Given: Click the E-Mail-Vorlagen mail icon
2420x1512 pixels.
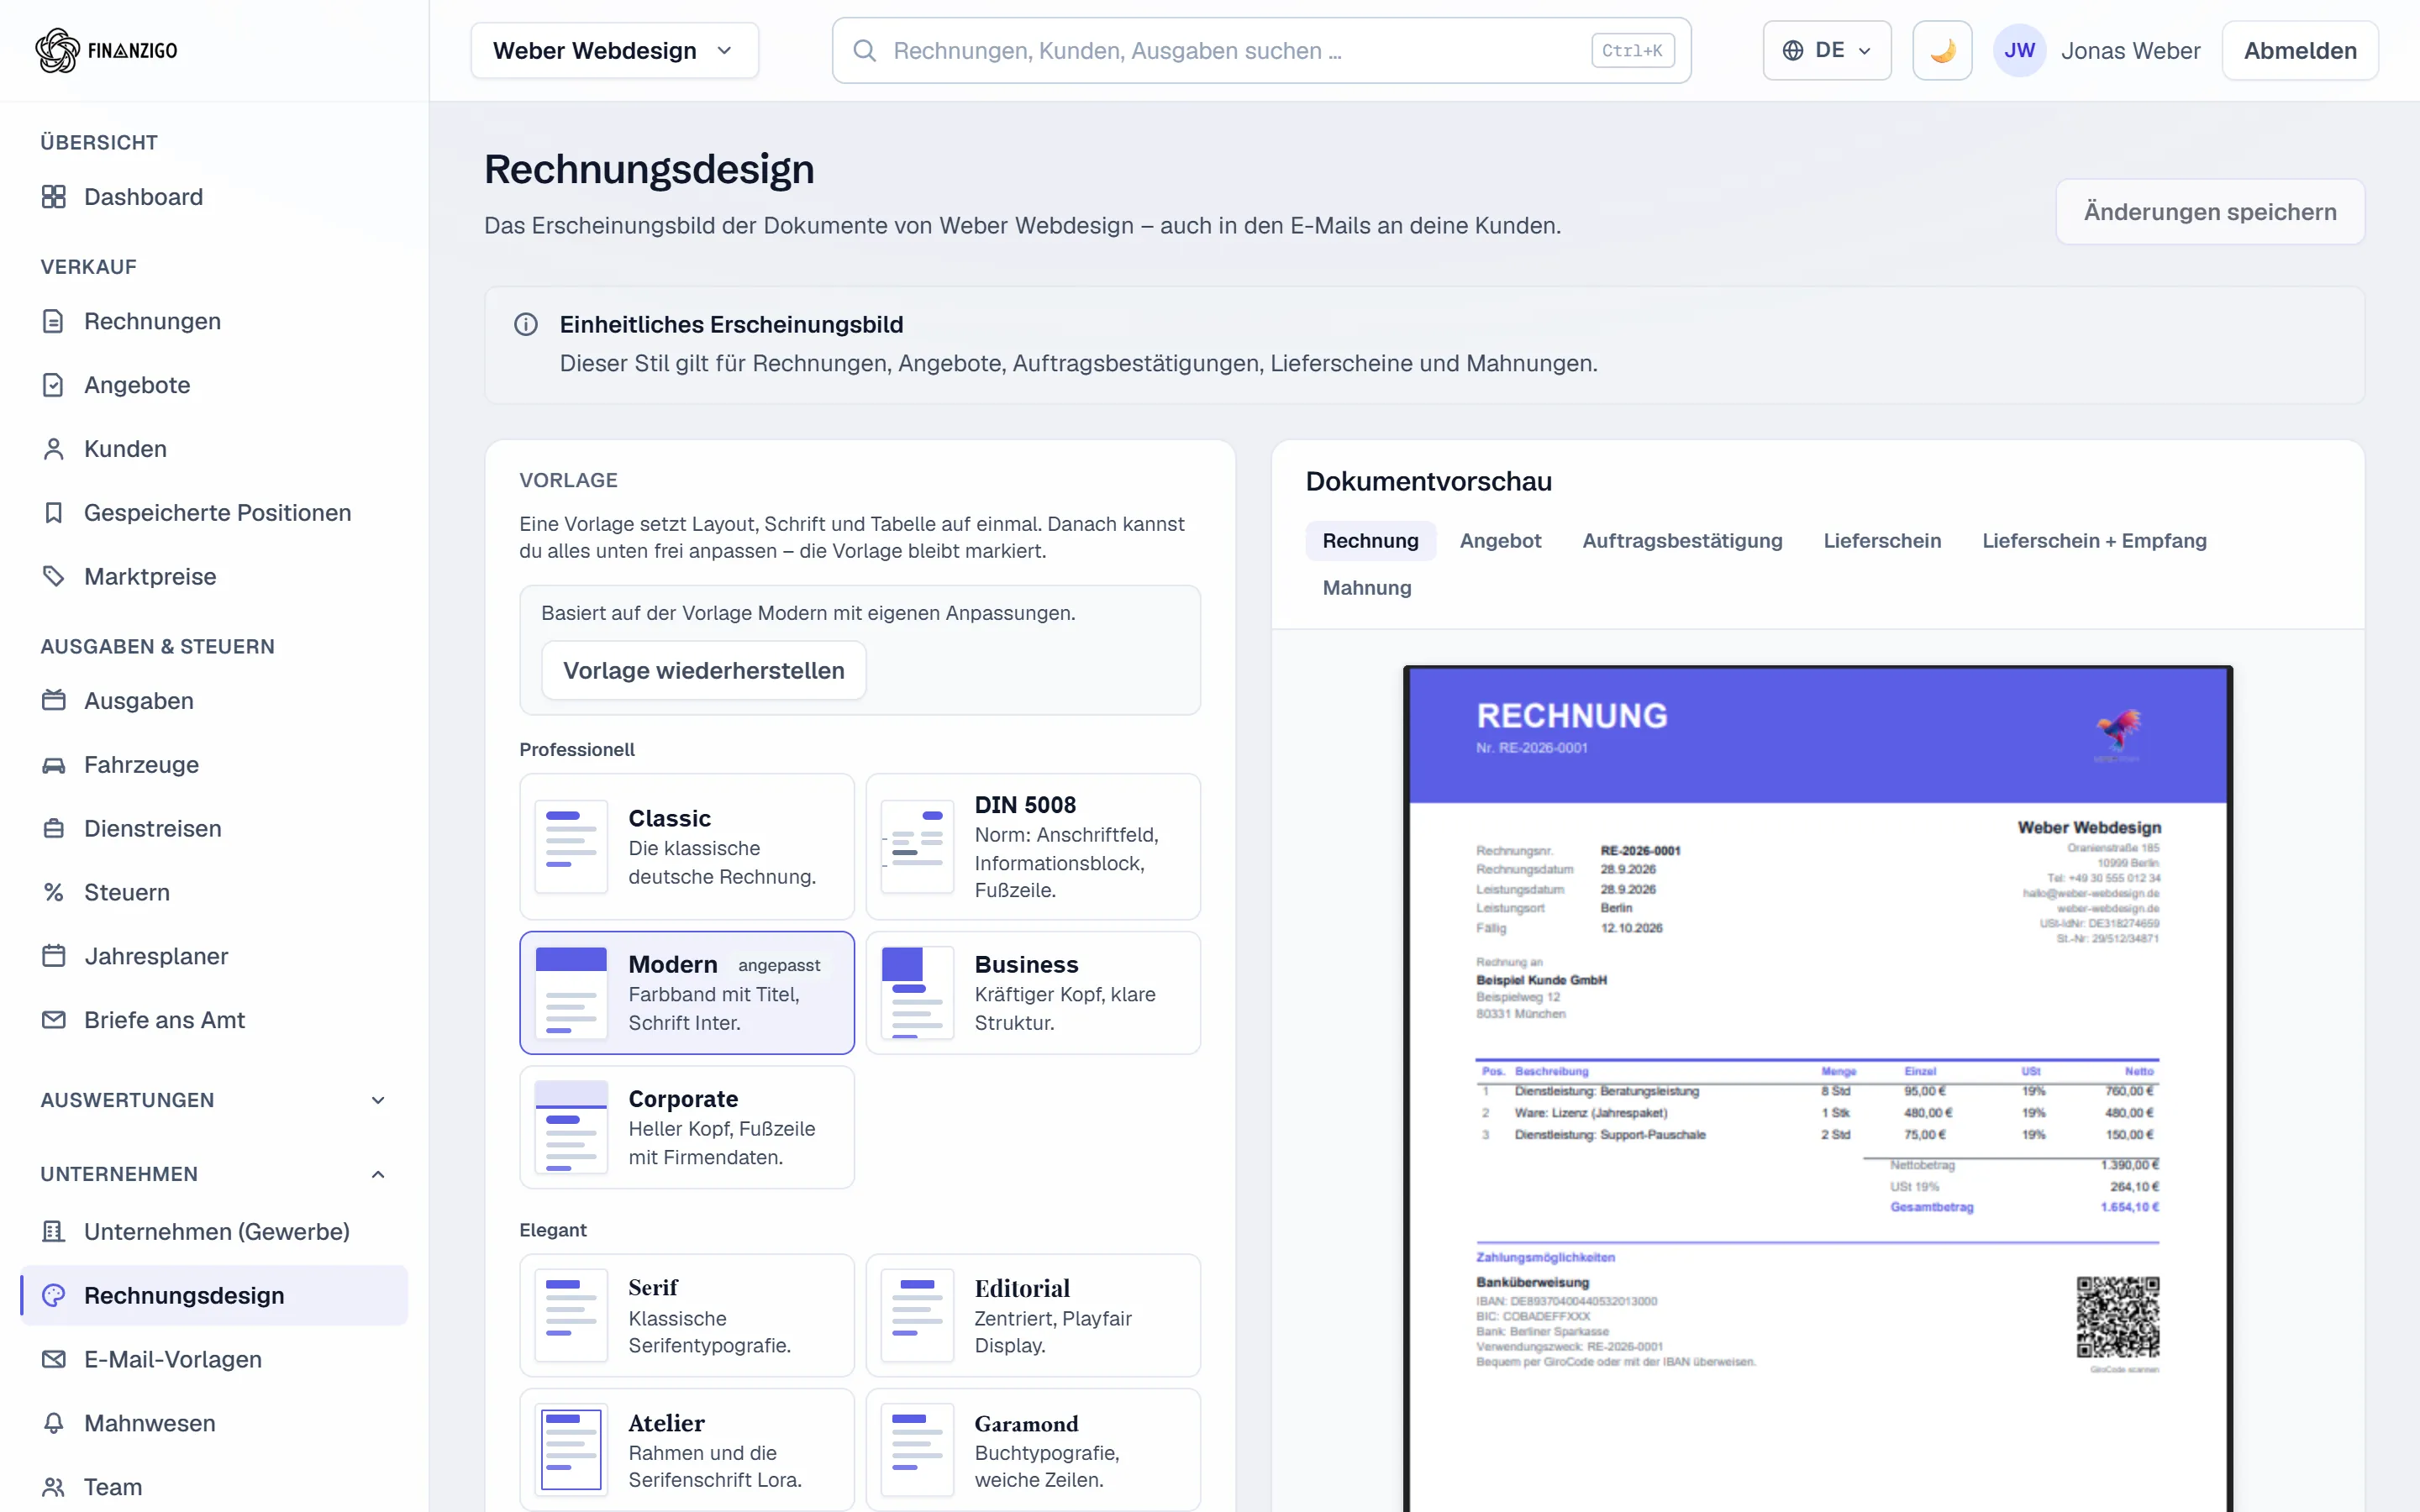Looking at the screenshot, I should coord(54,1360).
